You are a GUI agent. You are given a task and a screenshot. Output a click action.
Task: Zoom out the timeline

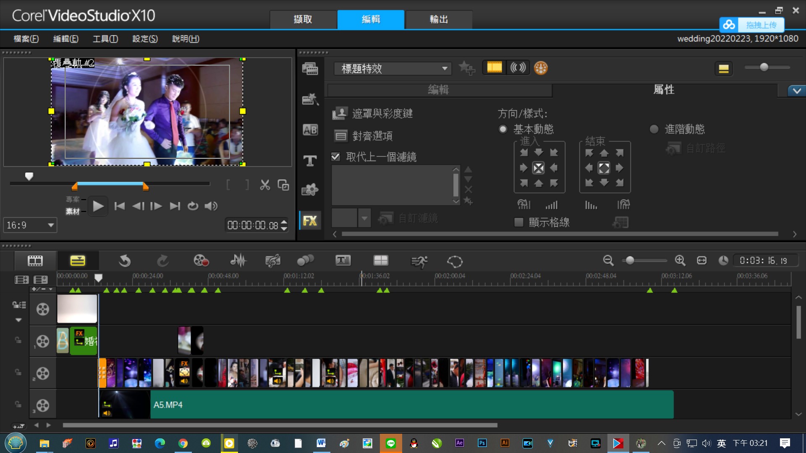(x=608, y=260)
